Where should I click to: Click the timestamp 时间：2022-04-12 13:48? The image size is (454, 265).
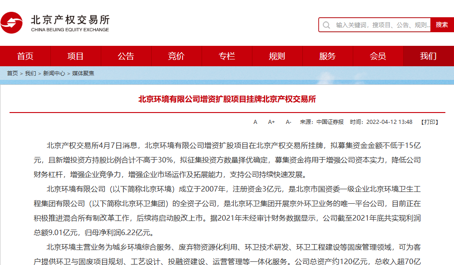tap(381, 122)
